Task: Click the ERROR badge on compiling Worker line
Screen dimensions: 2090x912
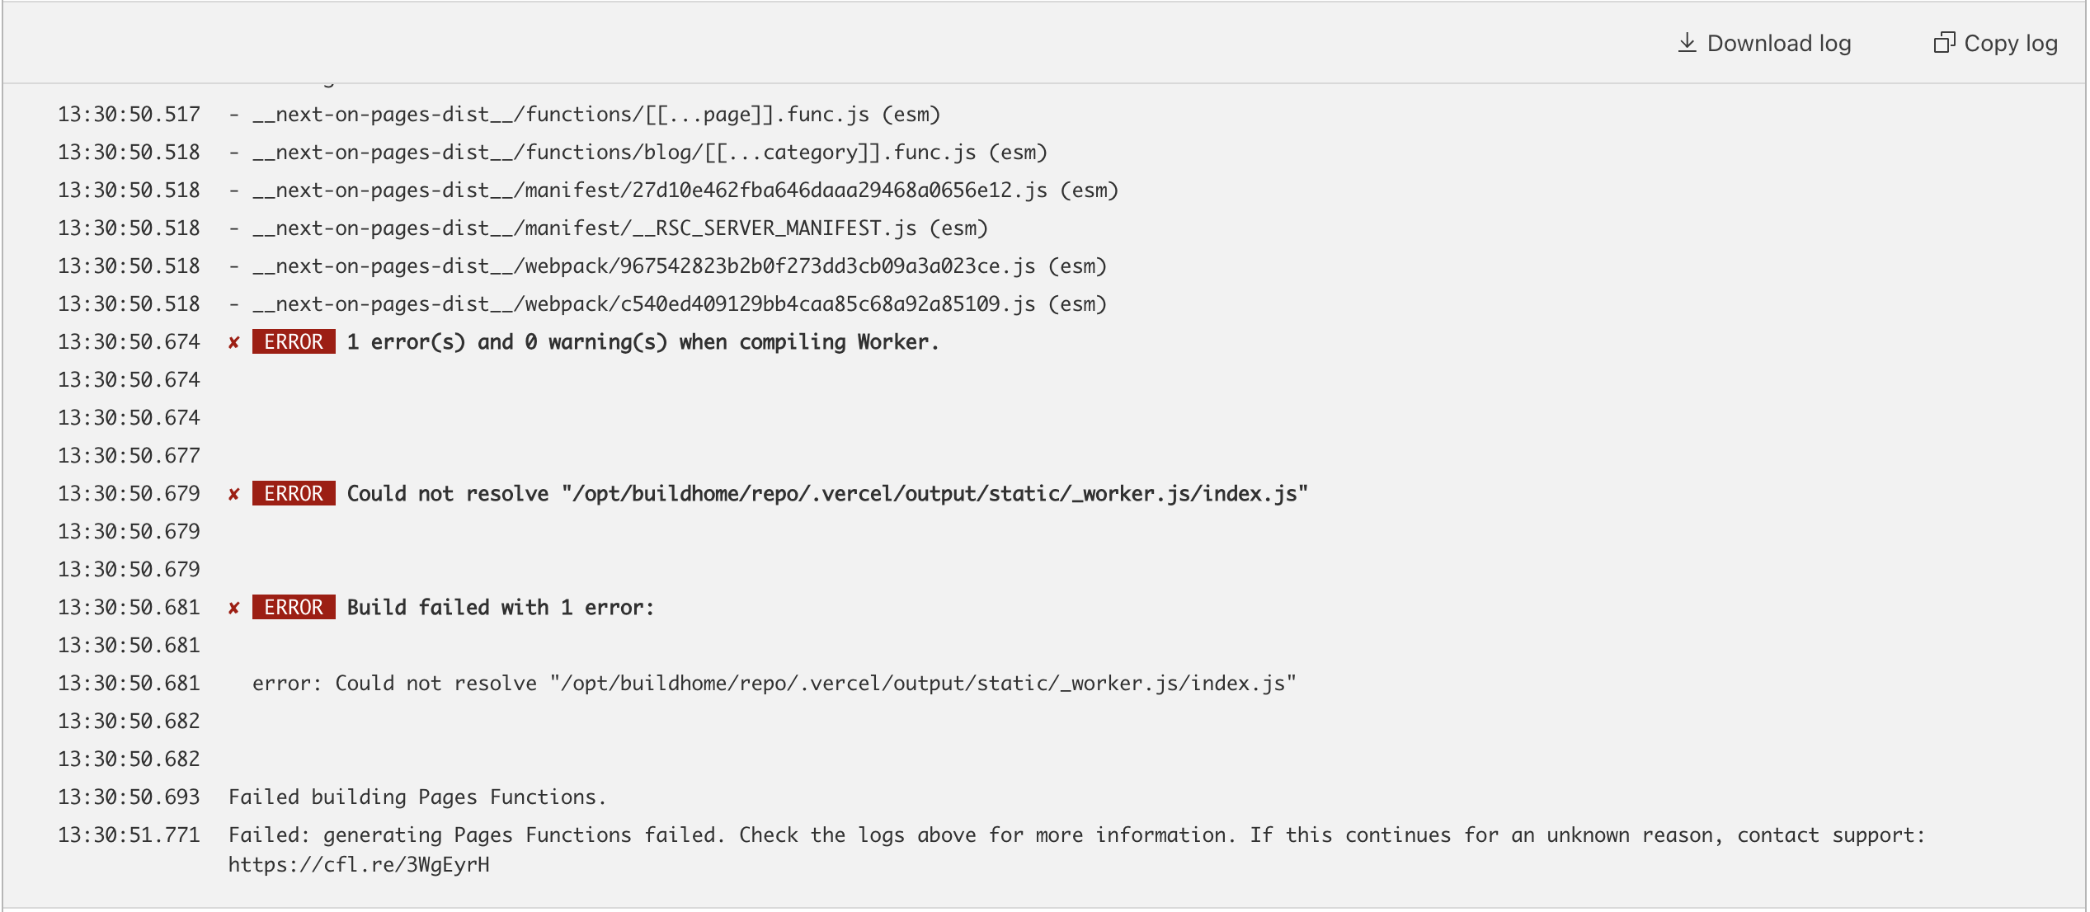Action: (x=294, y=341)
